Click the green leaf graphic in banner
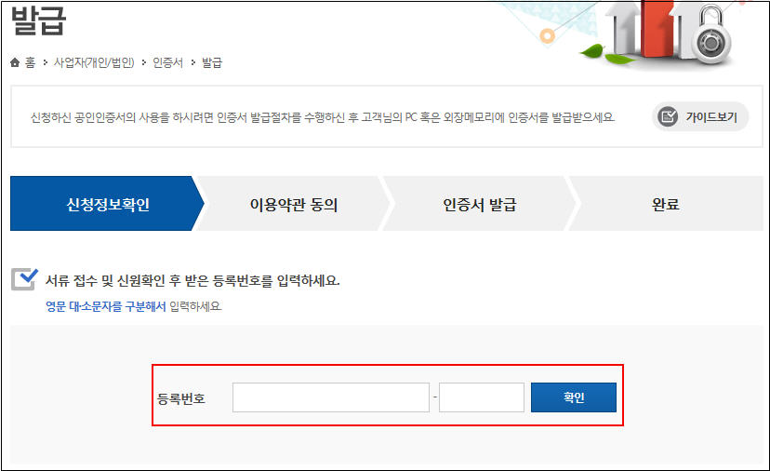Image resolution: width=770 pixels, height=471 pixels. pos(593,50)
